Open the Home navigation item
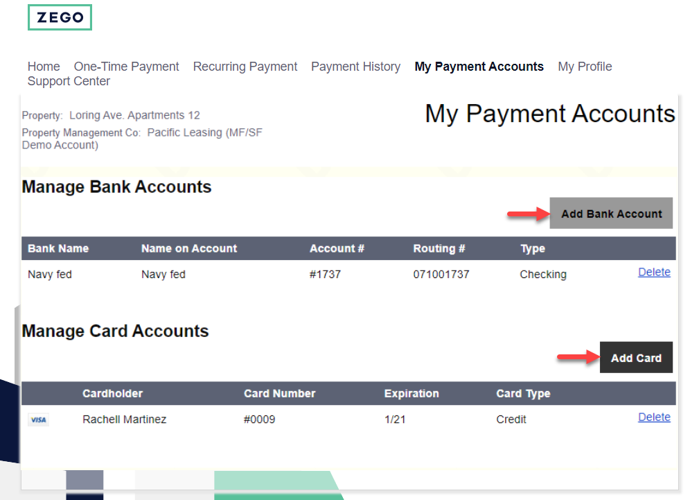690x500 pixels. tap(44, 67)
